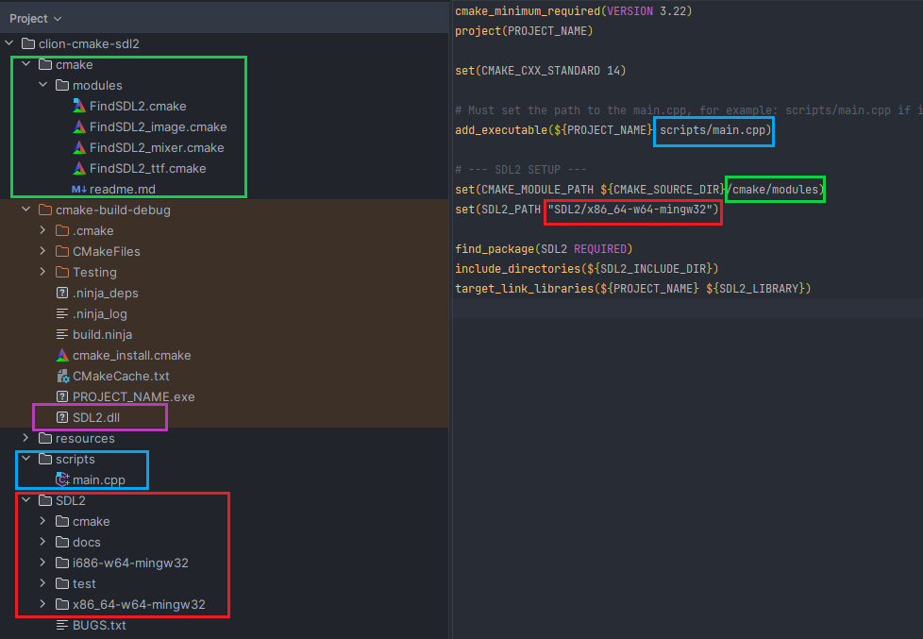Select build.ninja in the tree
923x639 pixels.
[x=102, y=334]
